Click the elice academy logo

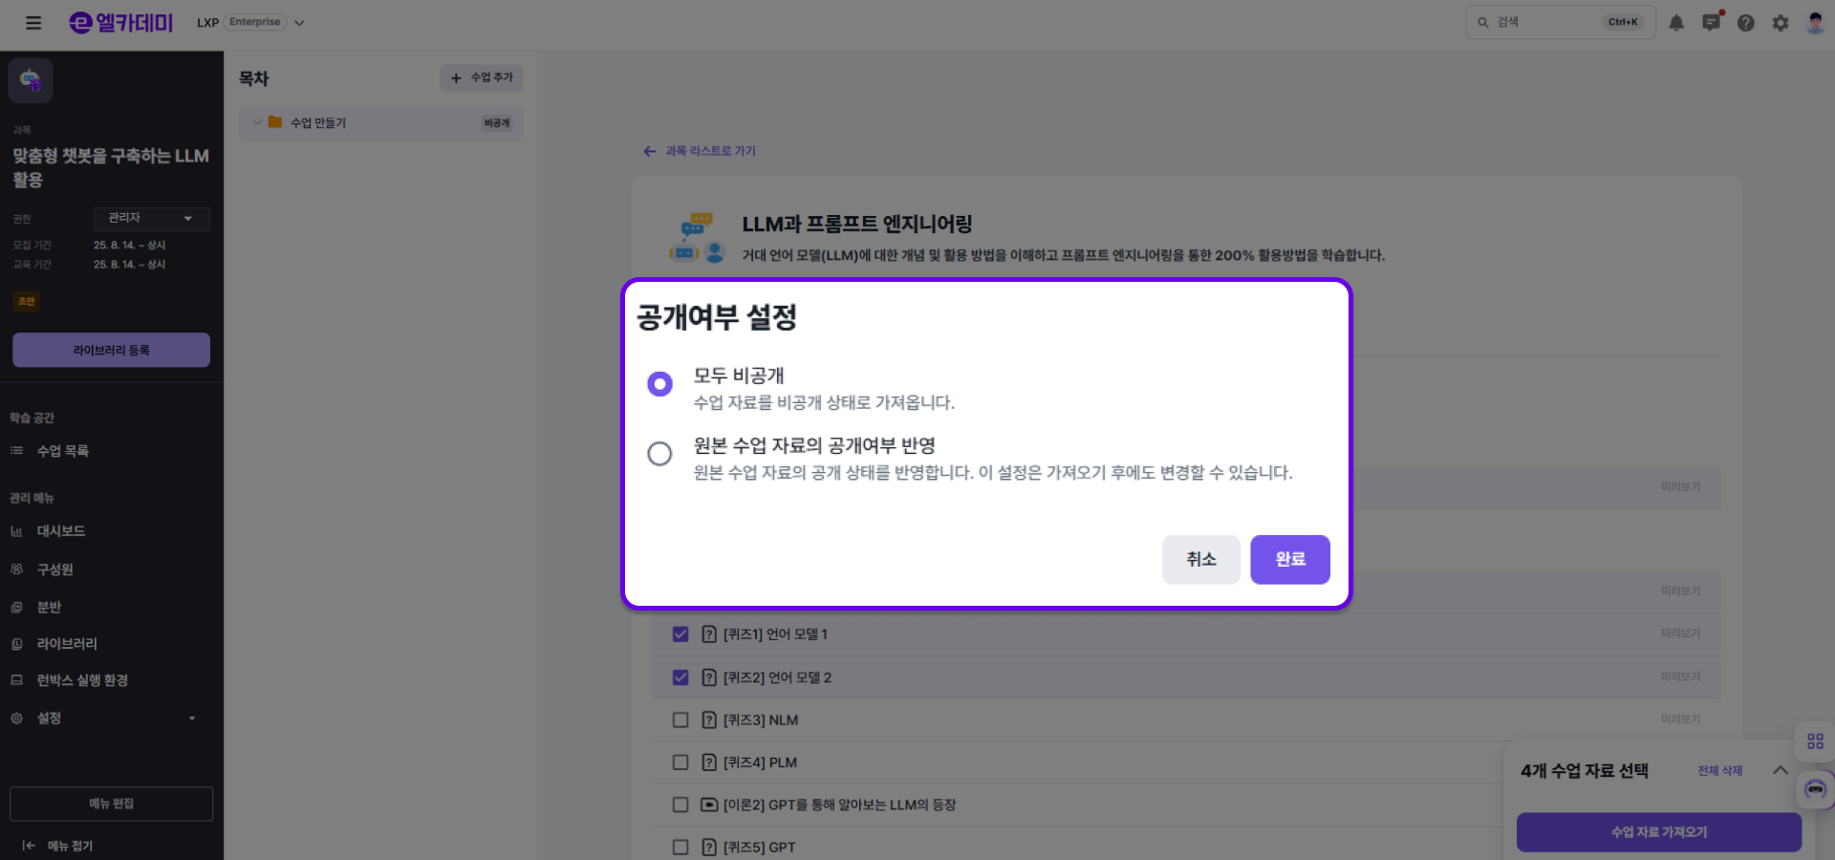click(121, 23)
